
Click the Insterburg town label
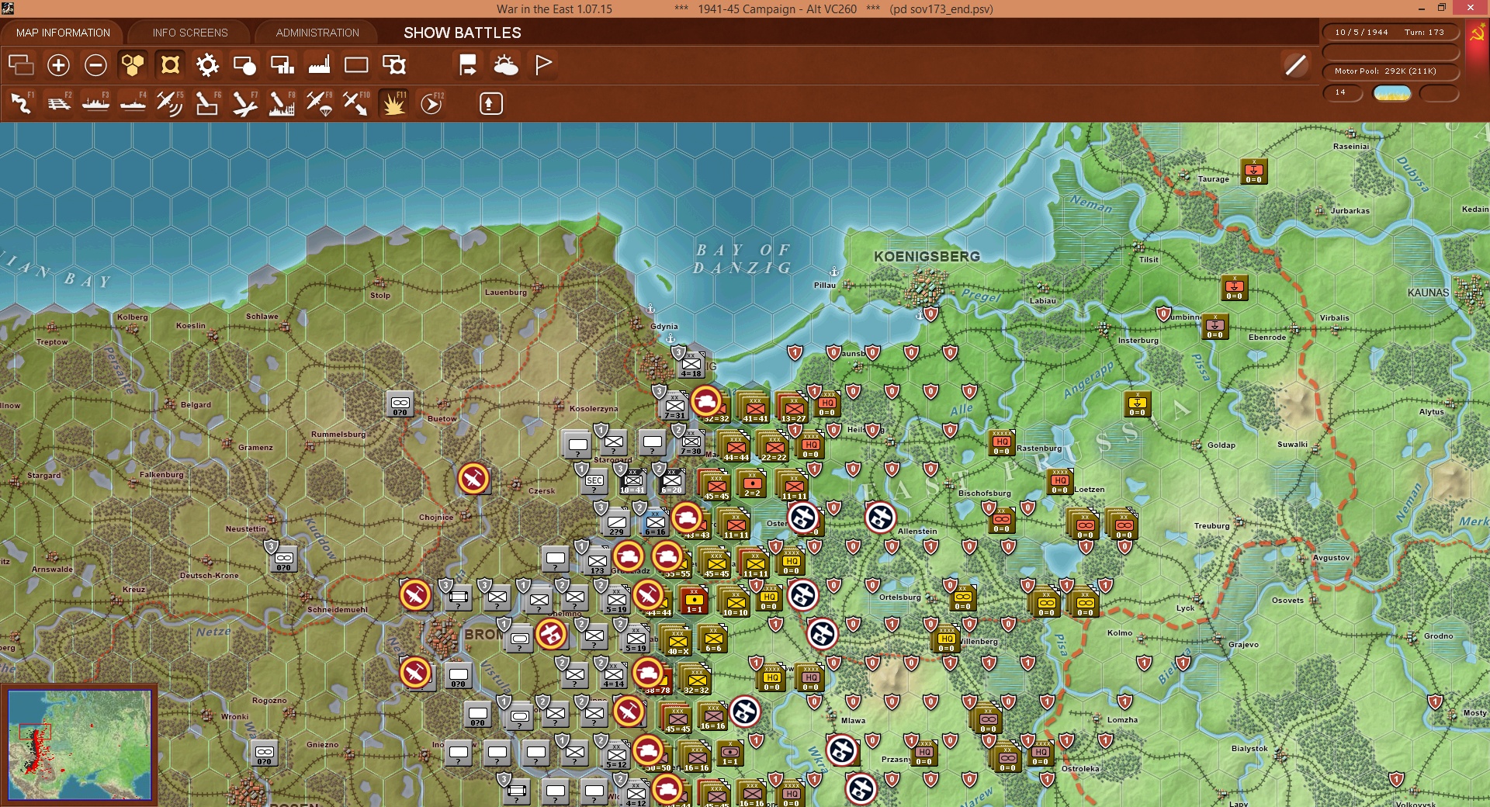pyautogui.click(x=1138, y=341)
